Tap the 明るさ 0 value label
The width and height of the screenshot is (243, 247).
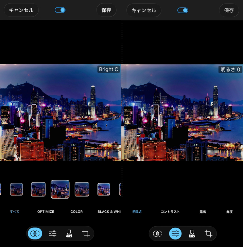point(230,69)
